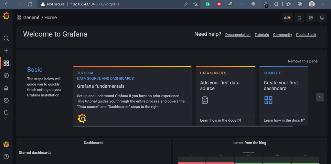
Task: Open the user avatar in sidebar
Action: click(x=6, y=144)
